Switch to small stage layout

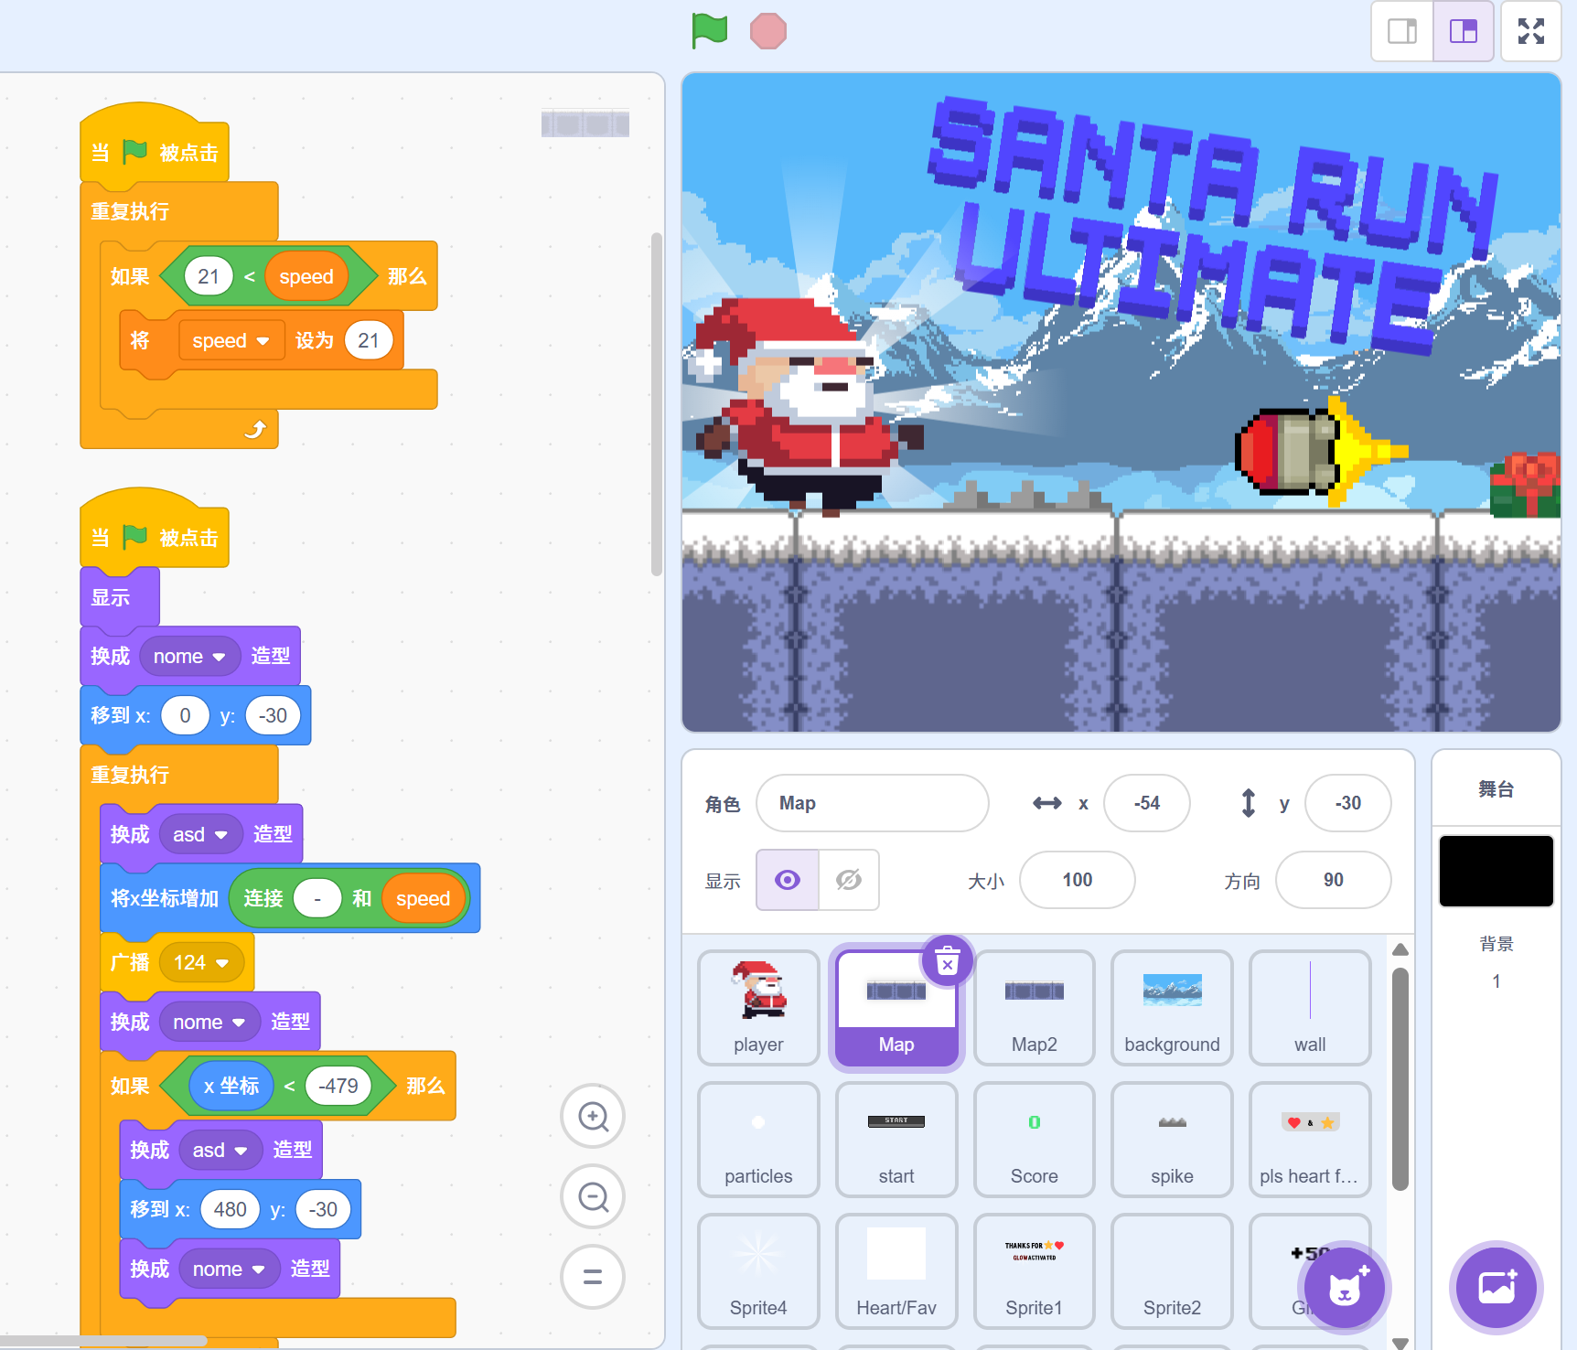coord(1401,31)
